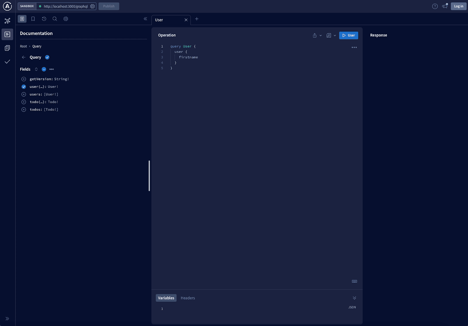Image resolution: width=468 pixels, height=326 pixels.
Task: Switch to the Headers tab
Action: [x=187, y=298]
